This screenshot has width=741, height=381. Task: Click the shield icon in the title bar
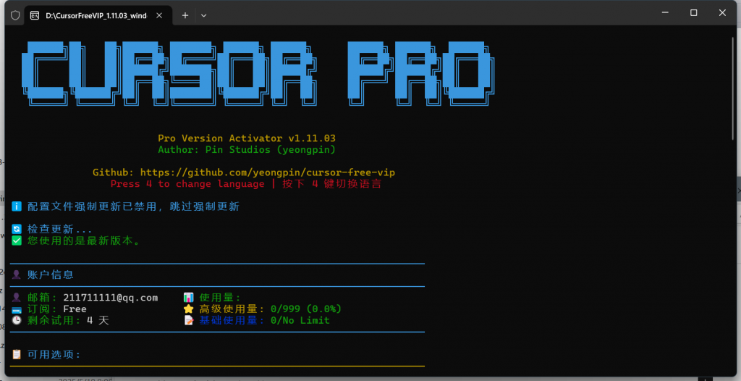click(15, 15)
